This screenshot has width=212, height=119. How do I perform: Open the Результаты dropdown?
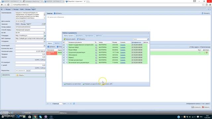pyautogui.click(x=27, y=70)
